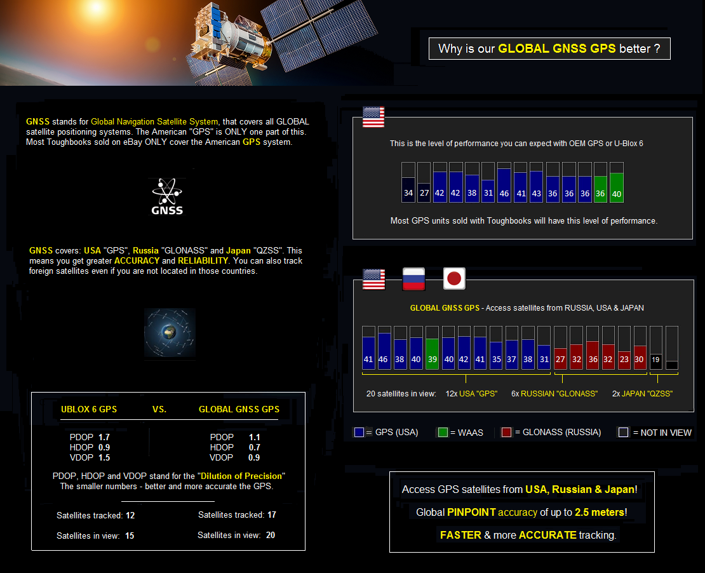Click the 'Why is our GLOBAL GNSS GPS better ?' title box
Image resolution: width=705 pixels, height=573 pixels.
(x=549, y=48)
